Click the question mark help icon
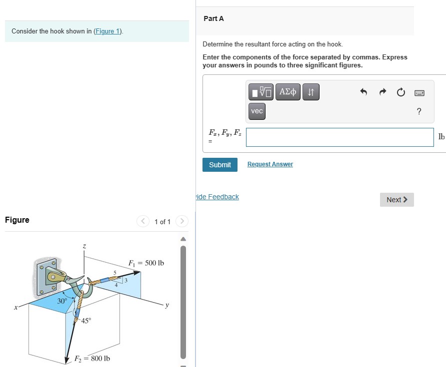Image resolution: width=446 pixels, height=367 pixels. (419, 111)
